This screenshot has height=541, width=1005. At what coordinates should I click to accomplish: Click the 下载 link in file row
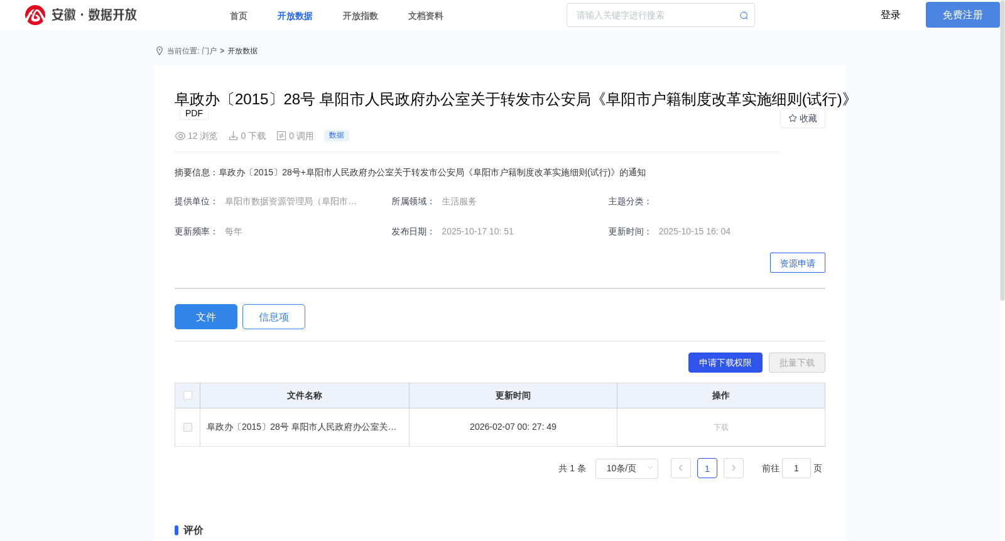pos(721,427)
